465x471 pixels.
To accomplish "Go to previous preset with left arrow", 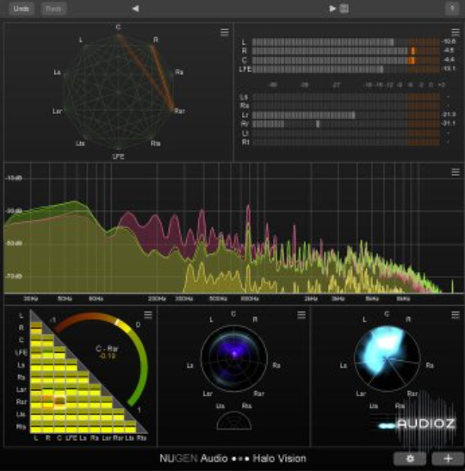I will click(135, 9).
